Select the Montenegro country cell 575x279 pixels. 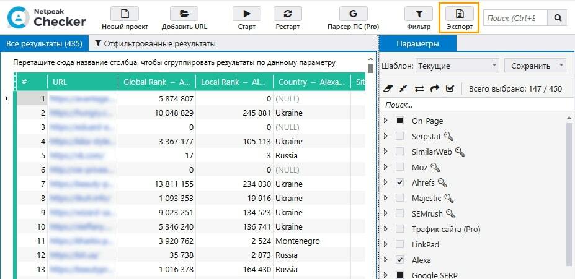(312, 241)
